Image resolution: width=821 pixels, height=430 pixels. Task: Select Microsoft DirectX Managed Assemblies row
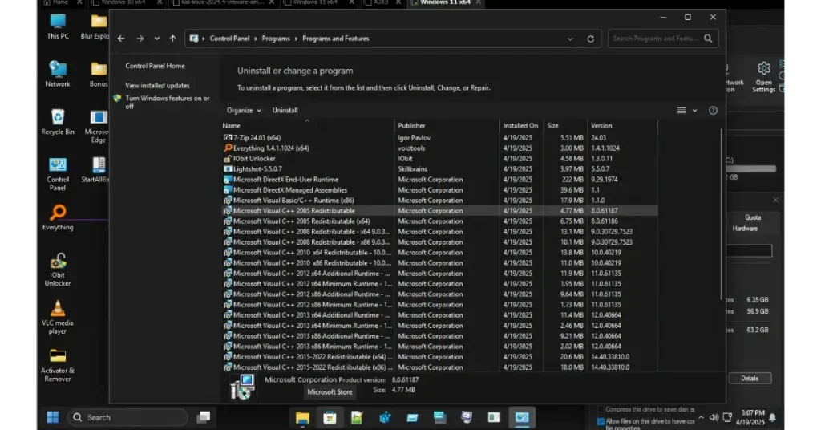tap(440, 190)
